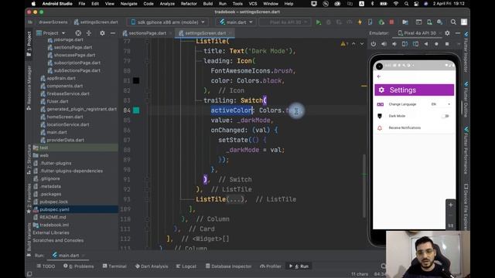Open Search Everywhere magnifier in toolbar
This screenshot has width=495, height=278.
coord(453,22)
